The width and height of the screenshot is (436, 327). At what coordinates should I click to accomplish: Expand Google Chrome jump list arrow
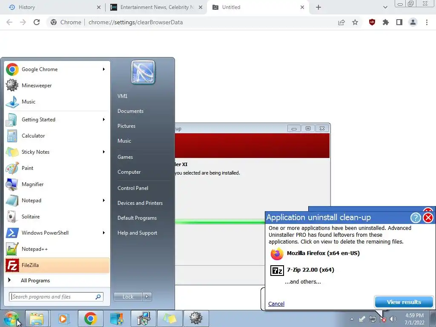[104, 69]
